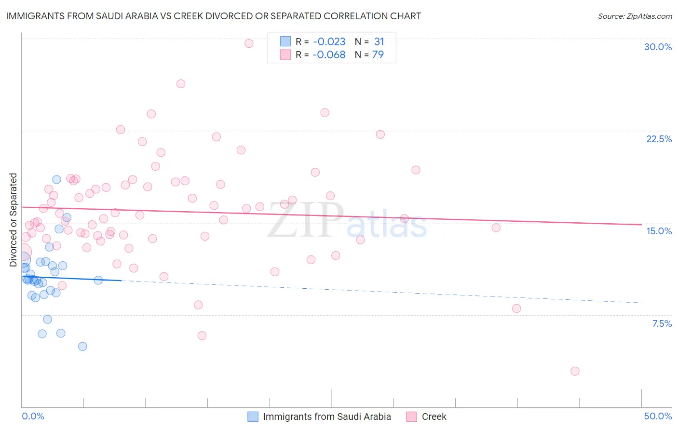The image size is (678, 430).
Task: Click the 7.5% y-axis label
Action: tap(662, 323)
